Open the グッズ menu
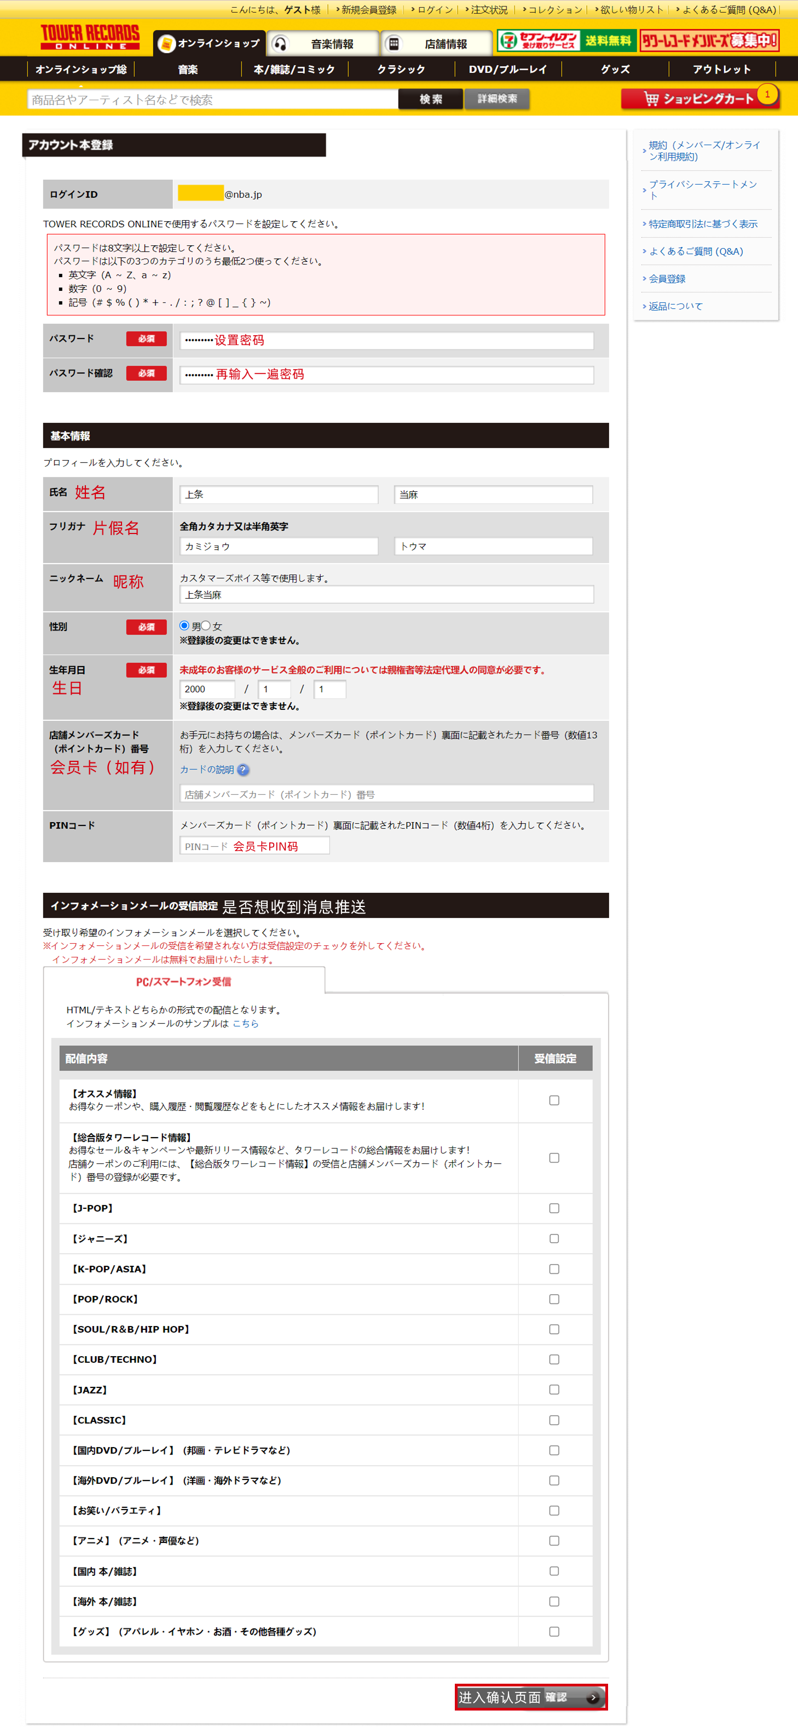Viewport: 798px width, 1733px height. click(615, 70)
